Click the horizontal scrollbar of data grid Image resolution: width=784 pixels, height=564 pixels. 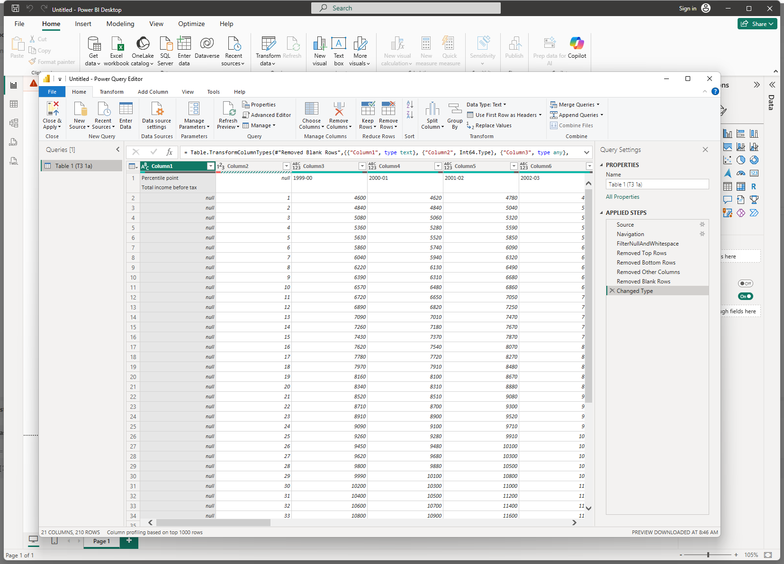click(213, 522)
